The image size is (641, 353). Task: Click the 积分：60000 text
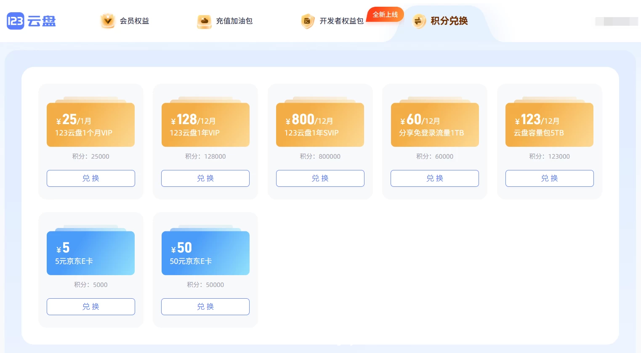point(435,157)
